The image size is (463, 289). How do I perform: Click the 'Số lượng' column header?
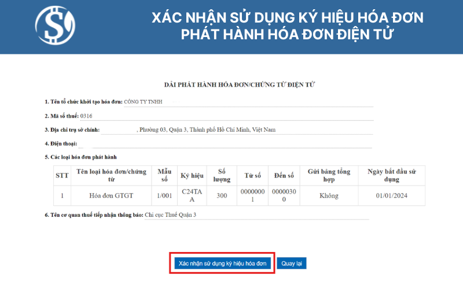[x=222, y=176]
